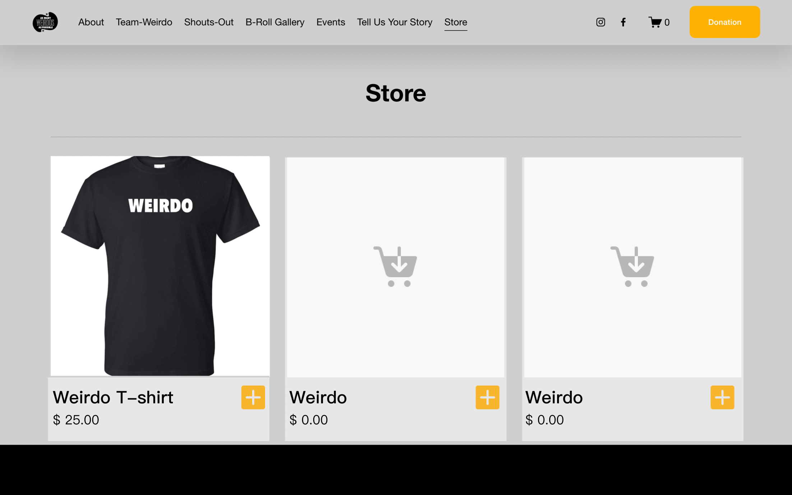Open the Instagram profile icon
Screen dimensions: 792x495
click(601, 22)
